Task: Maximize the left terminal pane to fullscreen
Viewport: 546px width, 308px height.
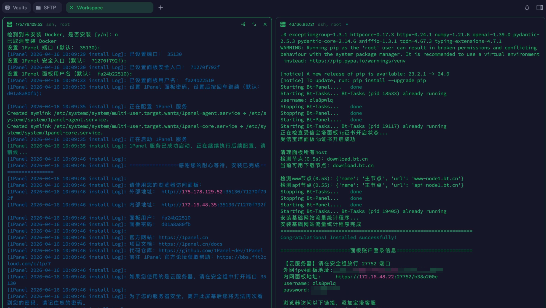Action: (254, 24)
